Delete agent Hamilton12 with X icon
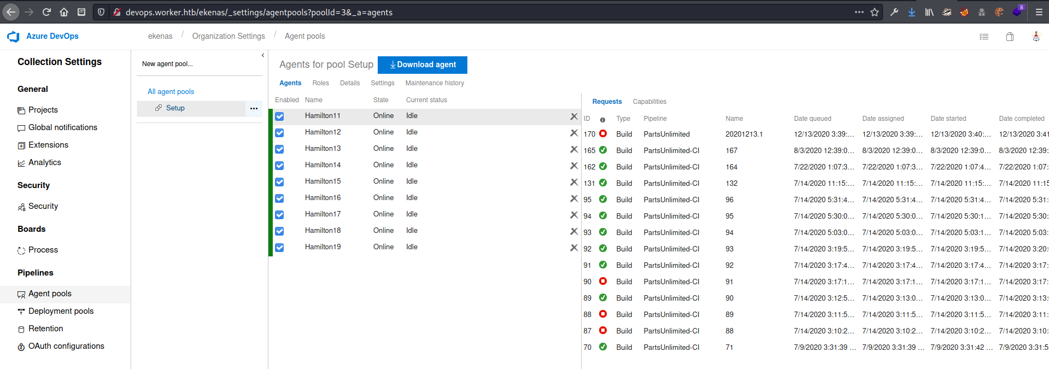1049x369 pixels. [x=574, y=132]
